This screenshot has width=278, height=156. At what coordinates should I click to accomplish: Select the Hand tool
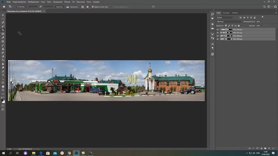3,87
